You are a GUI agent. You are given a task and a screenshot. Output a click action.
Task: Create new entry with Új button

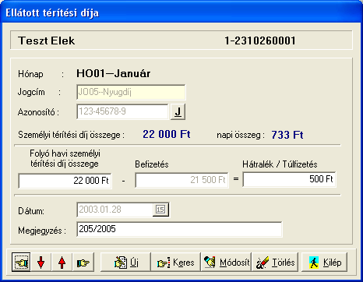pyautogui.click(x=125, y=263)
